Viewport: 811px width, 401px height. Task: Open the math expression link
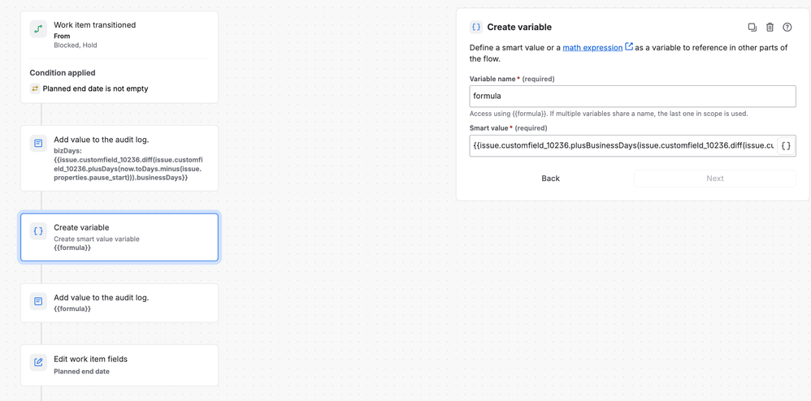click(592, 48)
